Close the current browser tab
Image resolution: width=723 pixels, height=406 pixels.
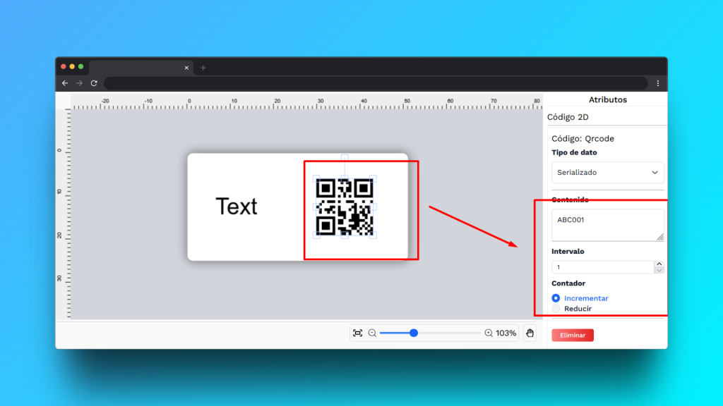[x=186, y=68]
